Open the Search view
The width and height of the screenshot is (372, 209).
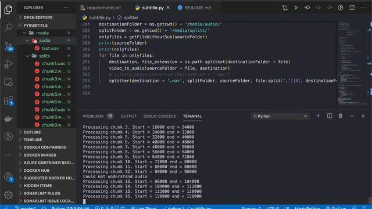click(x=8, y=27)
